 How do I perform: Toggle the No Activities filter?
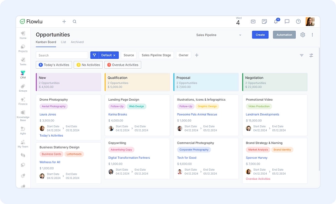pos(88,65)
